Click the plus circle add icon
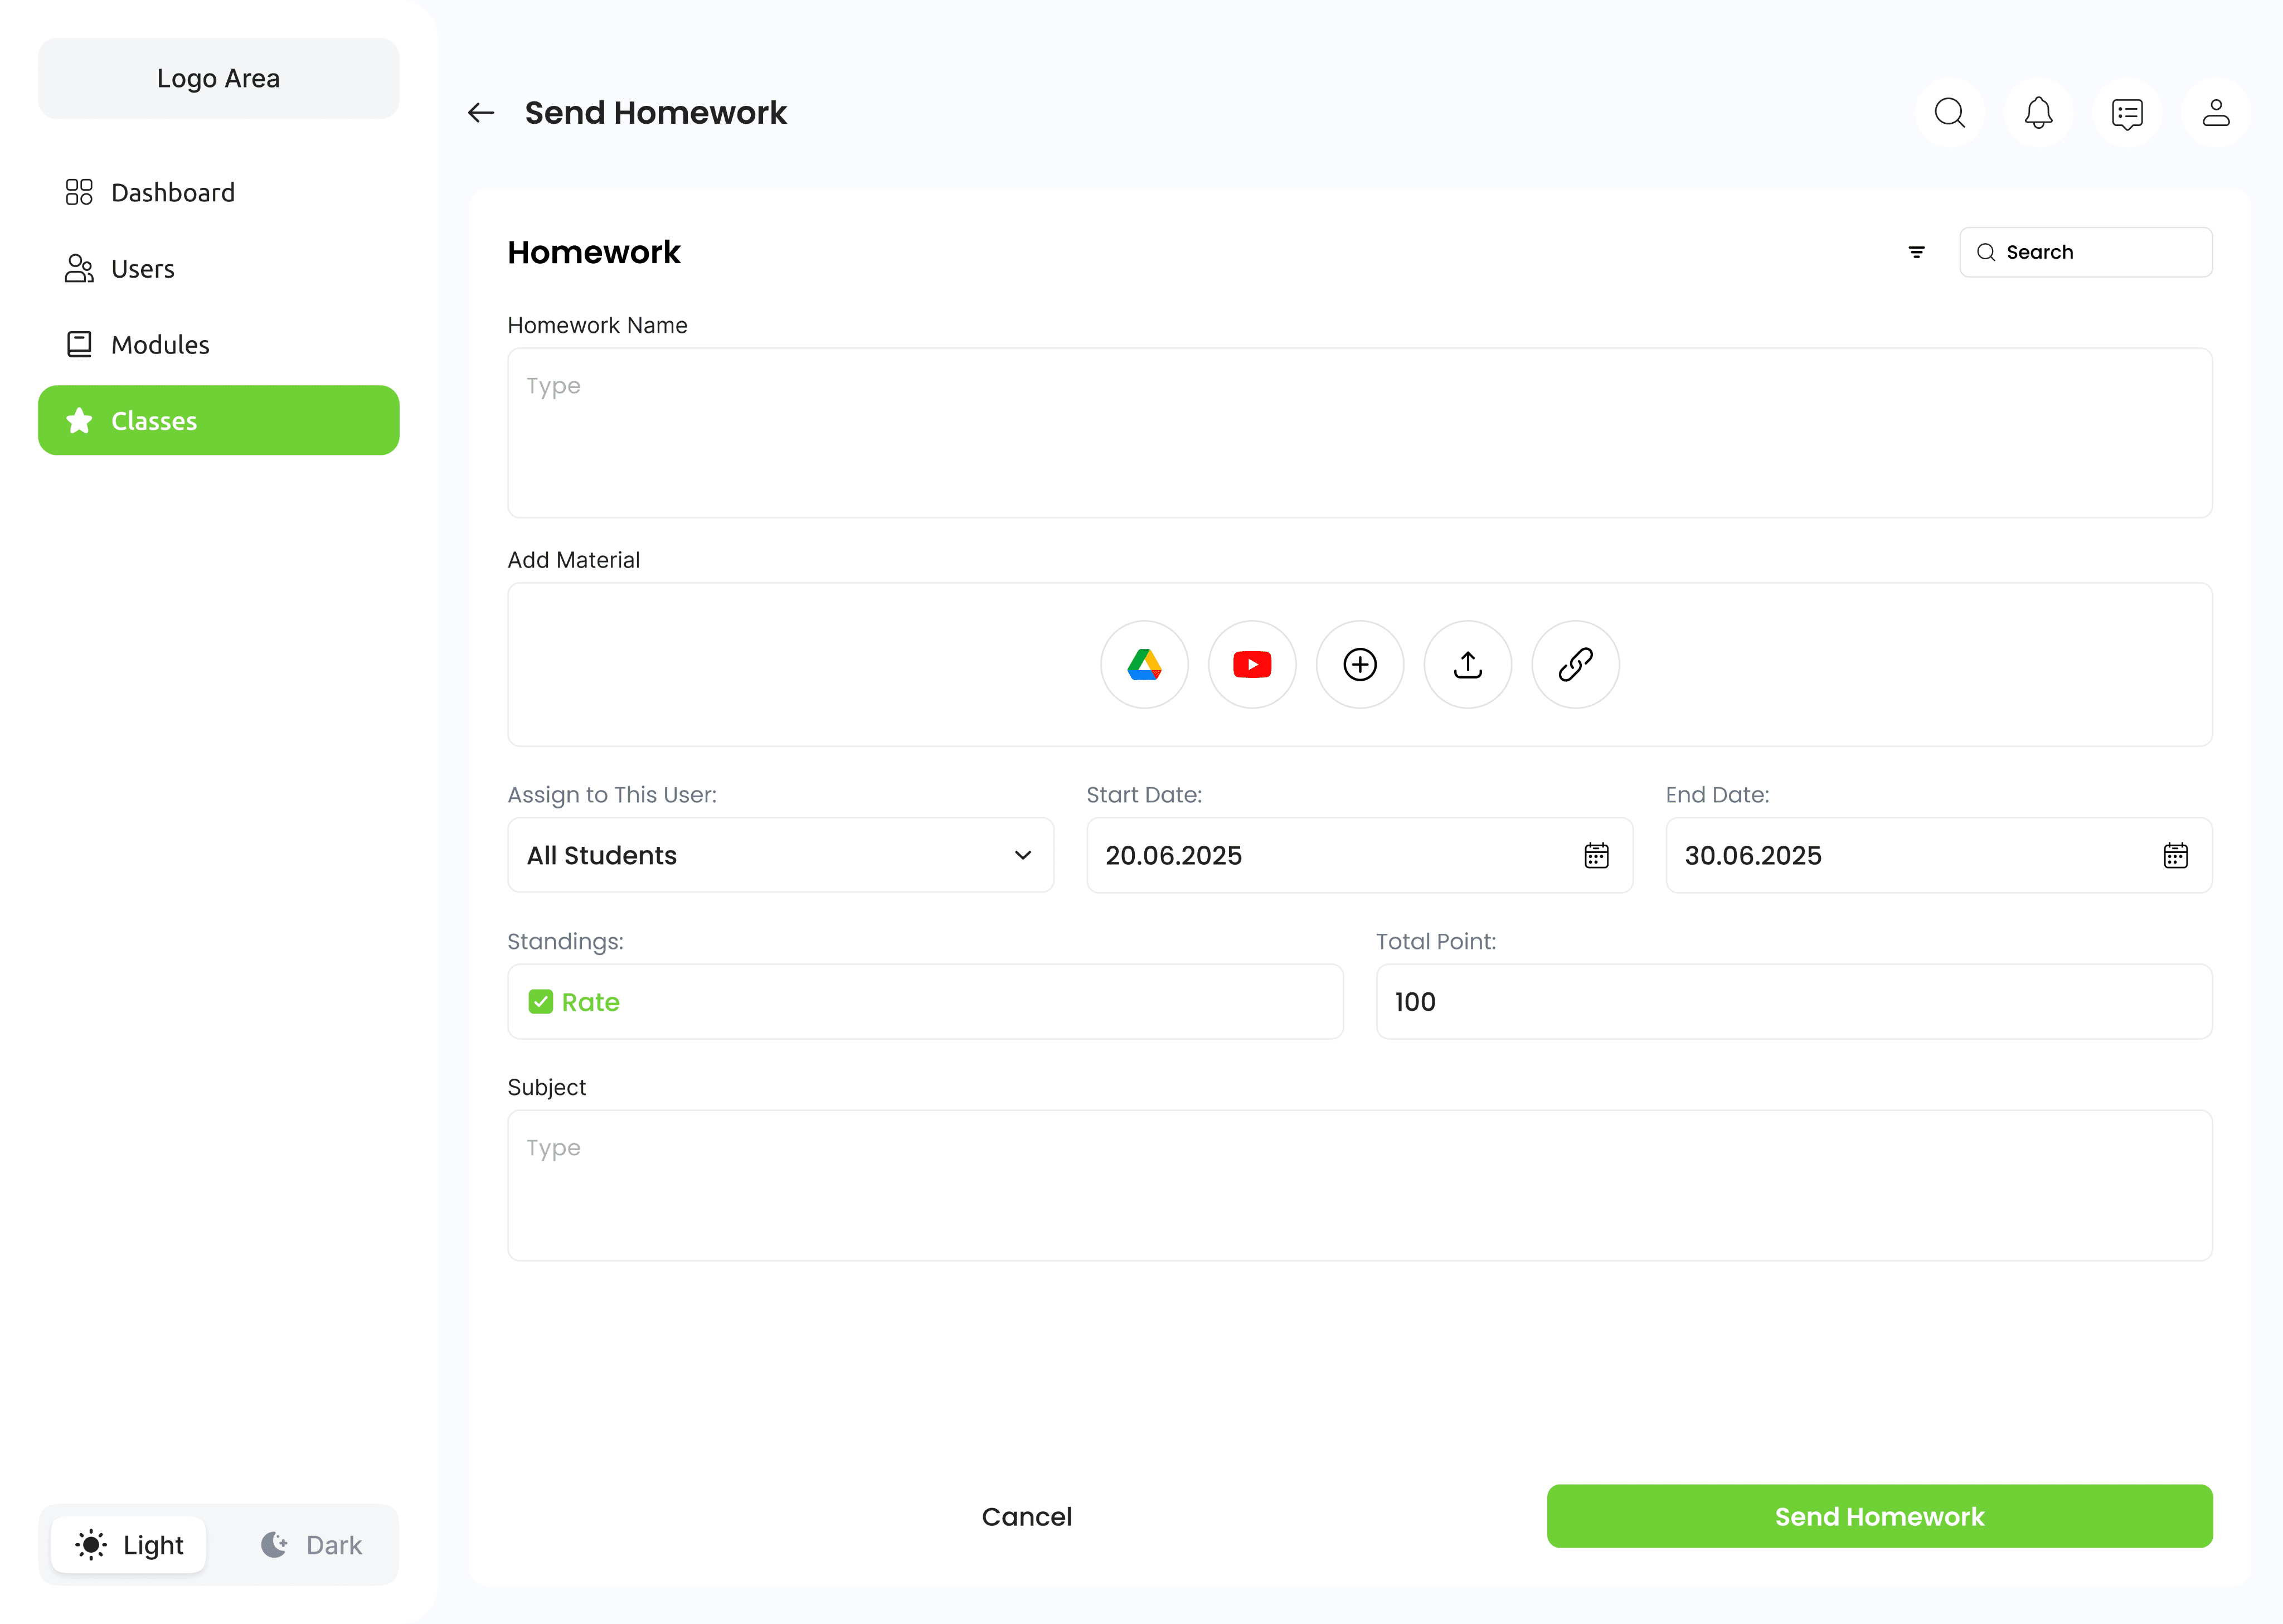The image size is (2283, 1624). (1359, 665)
